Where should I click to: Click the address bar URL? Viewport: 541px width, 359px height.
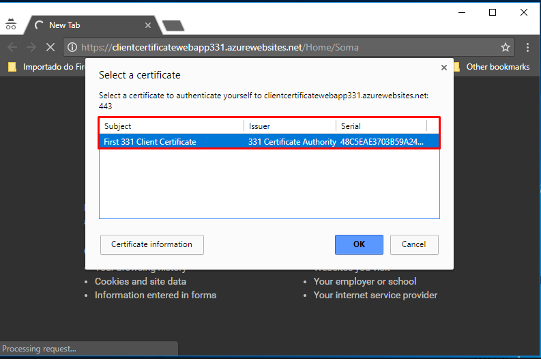point(220,47)
